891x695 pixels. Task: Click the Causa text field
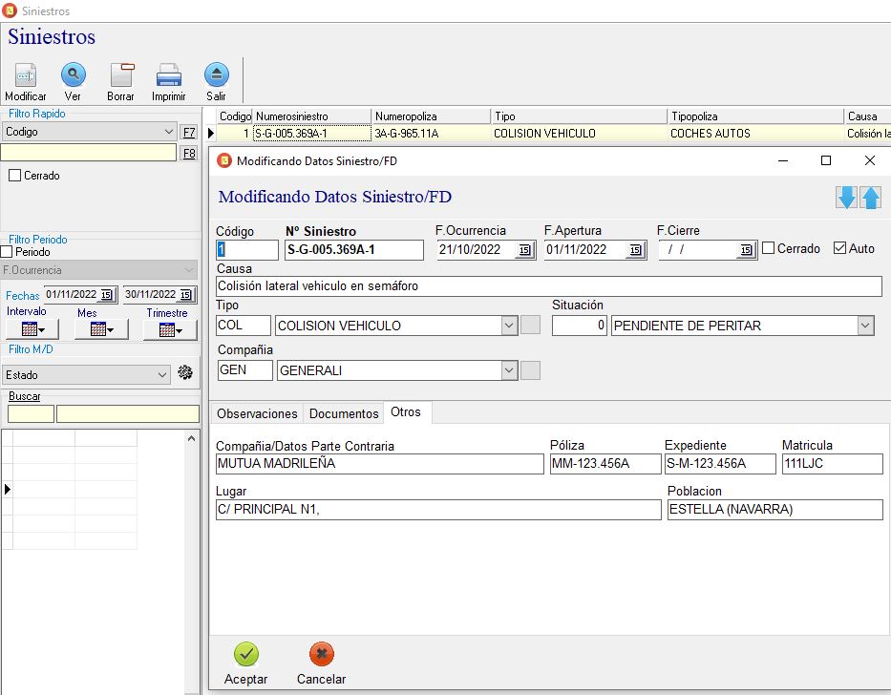549,285
